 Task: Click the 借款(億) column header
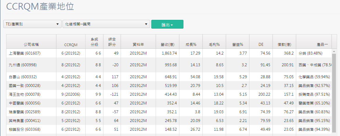pyautogui.click(x=284, y=45)
